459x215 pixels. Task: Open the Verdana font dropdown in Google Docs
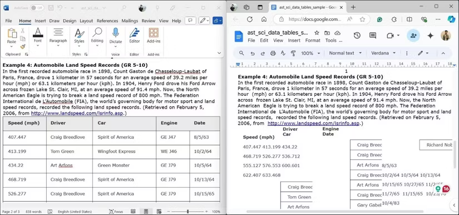(x=383, y=53)
